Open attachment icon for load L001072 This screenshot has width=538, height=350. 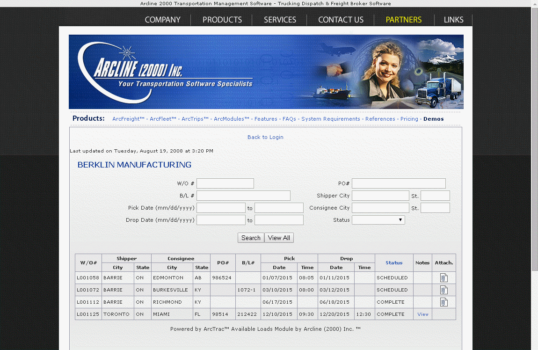443,290
